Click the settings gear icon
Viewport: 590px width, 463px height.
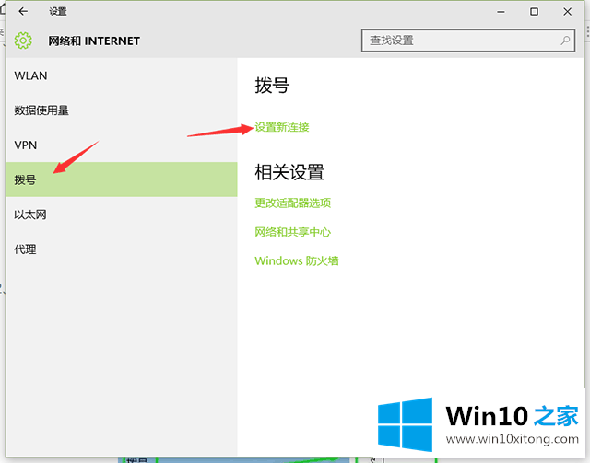point(23,41)
